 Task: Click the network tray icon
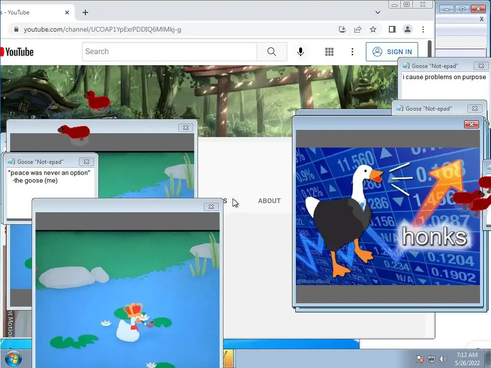coord(432,359)
